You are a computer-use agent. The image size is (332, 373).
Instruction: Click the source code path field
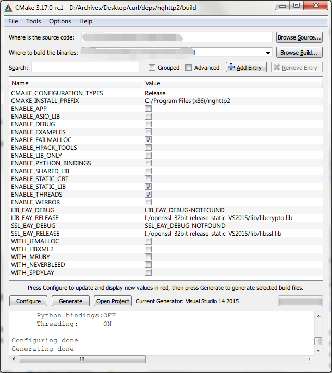click(x=177, y=37)
